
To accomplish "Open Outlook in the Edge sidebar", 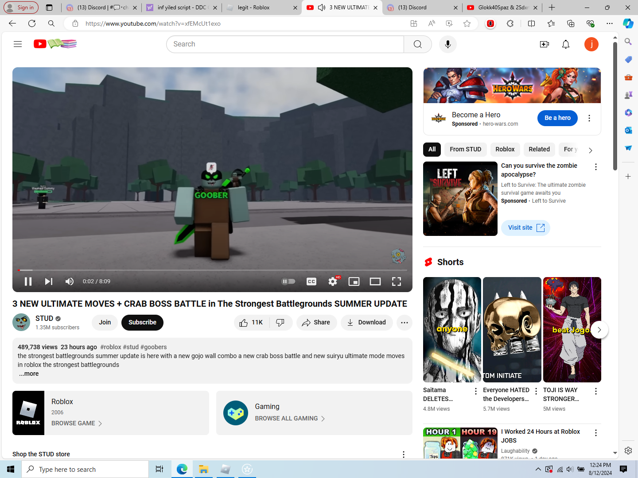I will [628, 130].
